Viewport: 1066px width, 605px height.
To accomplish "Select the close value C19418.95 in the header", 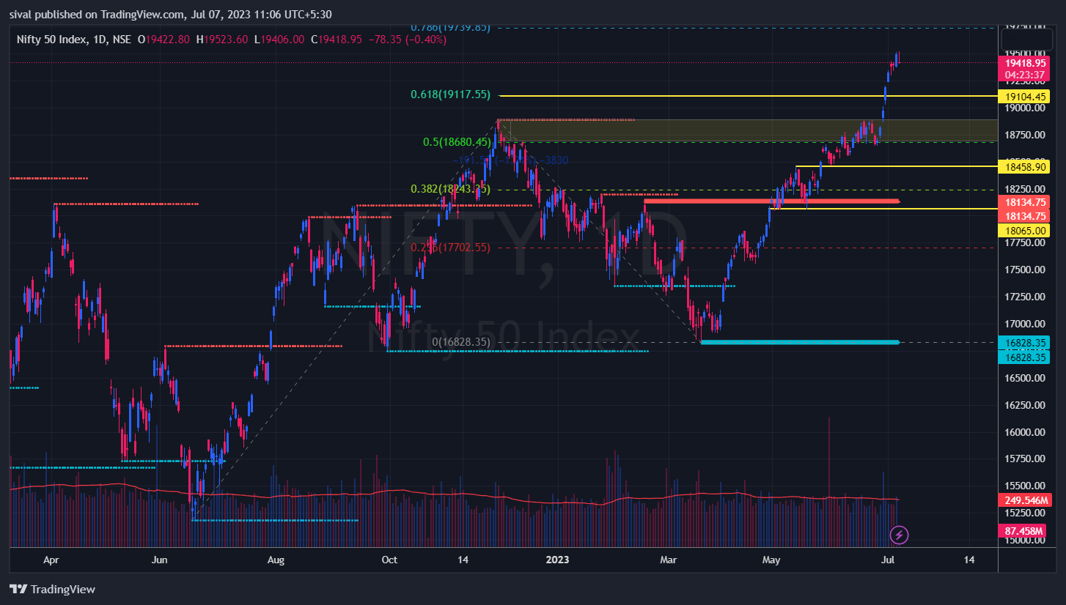I will click(337, 40).
